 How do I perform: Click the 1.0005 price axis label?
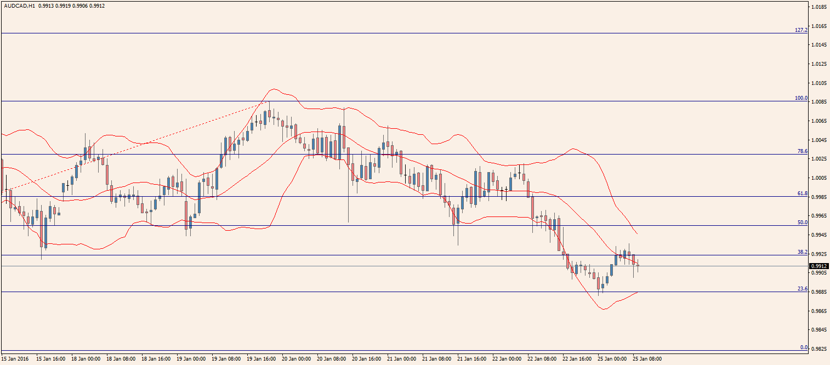(819, 178)
